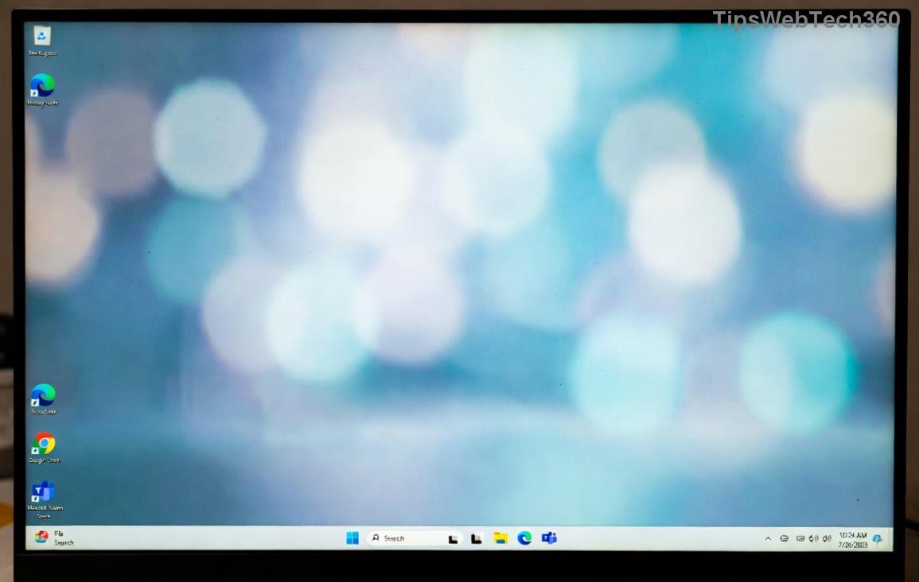
Task: Click tray icon immediately left of speaker
Action: click(813, 539)
